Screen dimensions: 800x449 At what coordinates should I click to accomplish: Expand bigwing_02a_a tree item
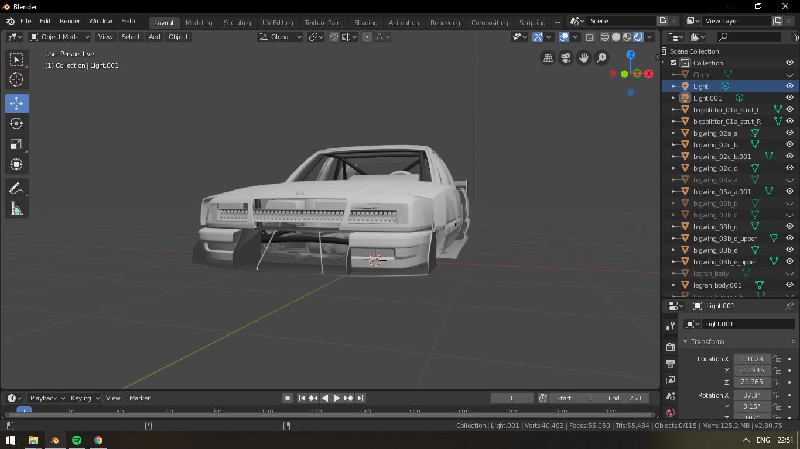point(673,133)
